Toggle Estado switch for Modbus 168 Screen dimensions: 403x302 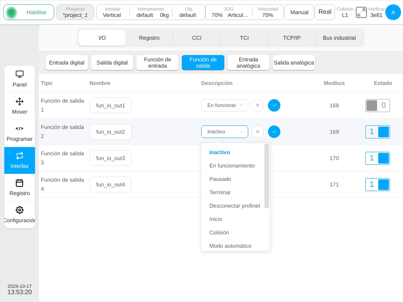click(x=377, y=105)
